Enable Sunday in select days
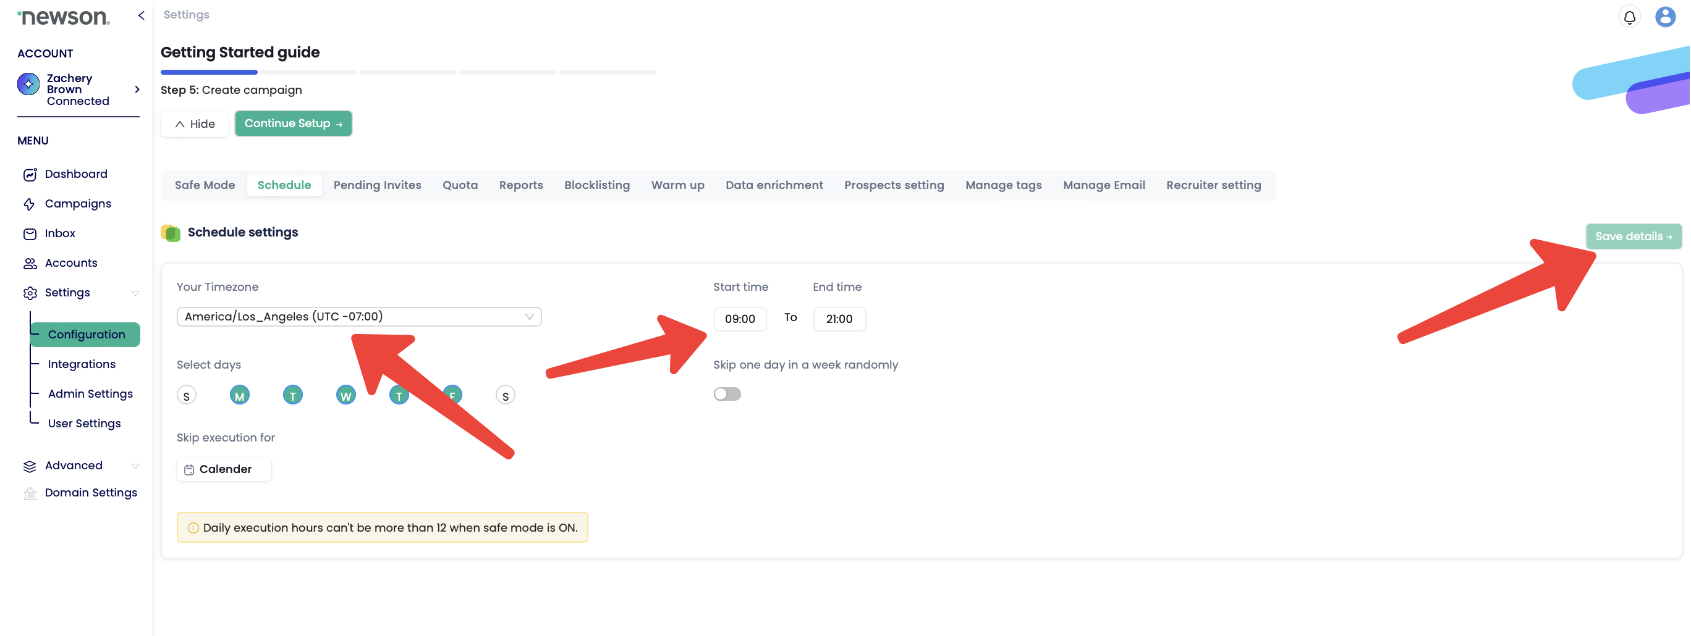The image size is (1691, 636). (x=187, y=395)
